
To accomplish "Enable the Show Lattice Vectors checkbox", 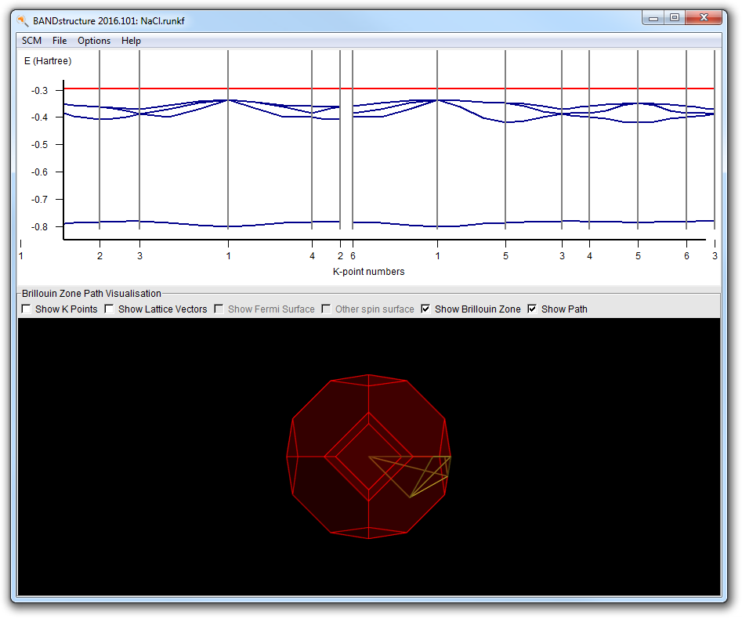I will click(x=110, y=309).
